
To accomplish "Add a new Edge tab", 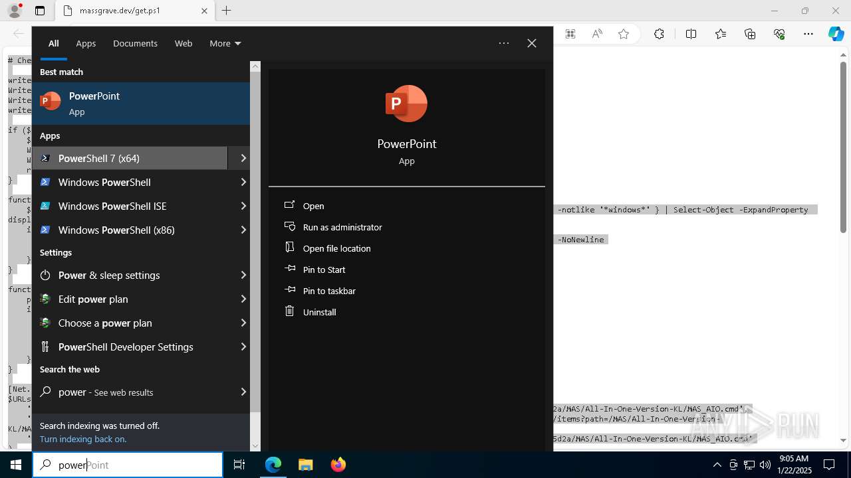I will pos(226,11).
